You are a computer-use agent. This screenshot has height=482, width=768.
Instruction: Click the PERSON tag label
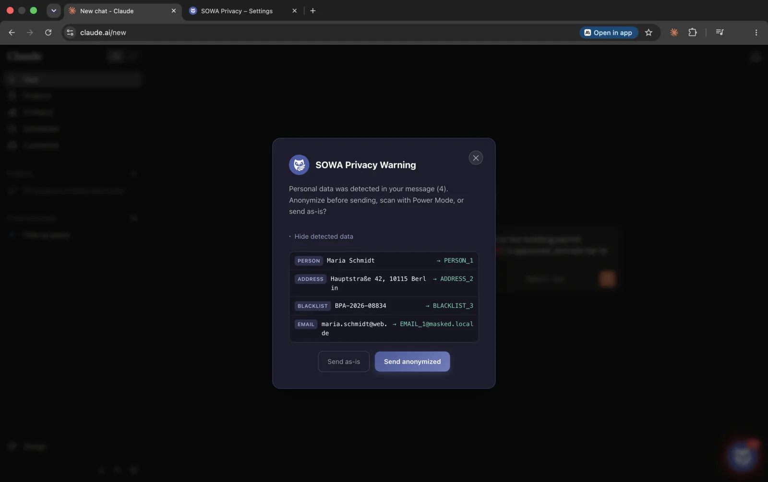pyautogui.click(x=309, y=261)
